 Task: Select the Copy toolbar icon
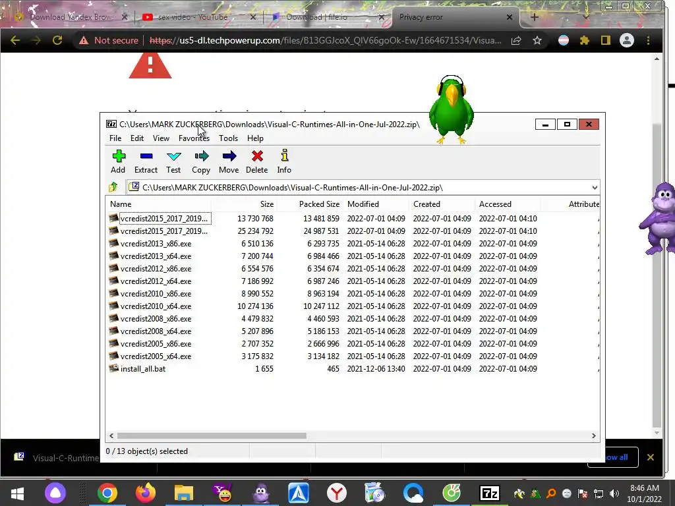coord(201,155)
